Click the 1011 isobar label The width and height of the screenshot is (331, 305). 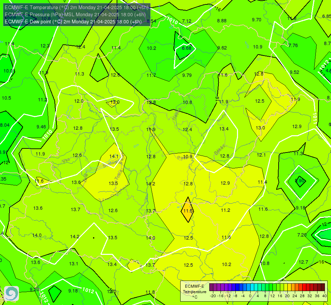315,119
